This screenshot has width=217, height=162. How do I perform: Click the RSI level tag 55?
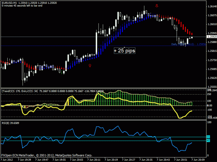tap(208, 137)
